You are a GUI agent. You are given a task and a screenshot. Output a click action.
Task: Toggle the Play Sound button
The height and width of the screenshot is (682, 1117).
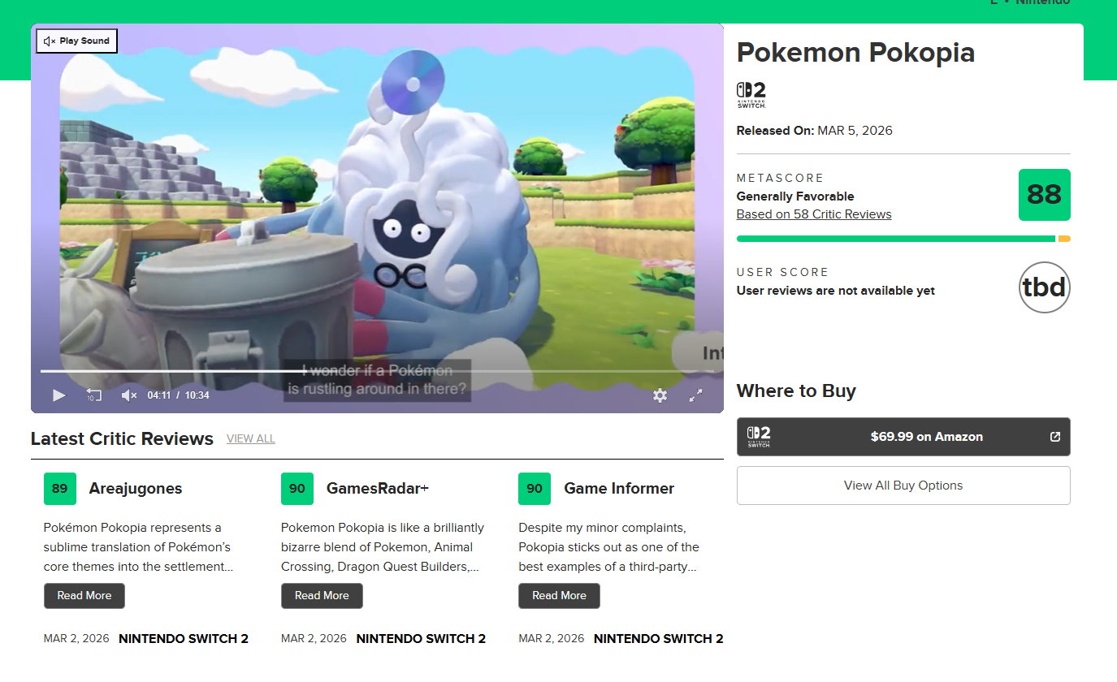tap(76, 41)
